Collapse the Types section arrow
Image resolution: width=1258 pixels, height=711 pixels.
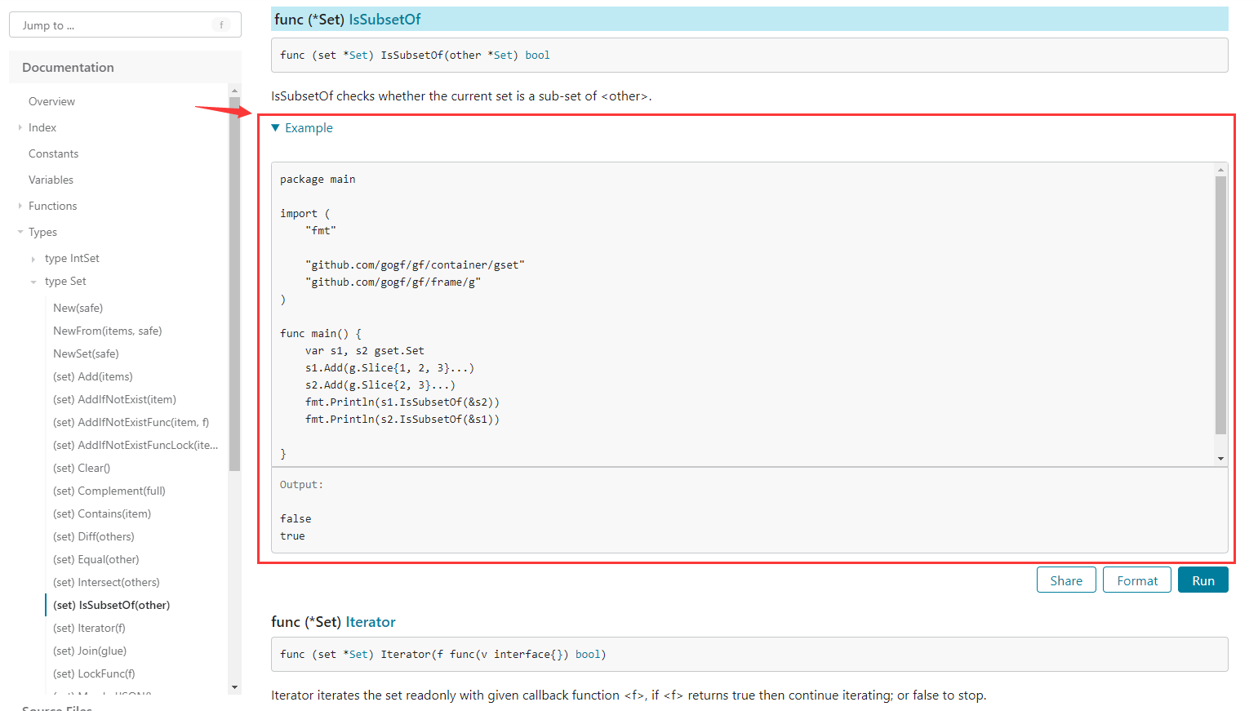point(20,232)
